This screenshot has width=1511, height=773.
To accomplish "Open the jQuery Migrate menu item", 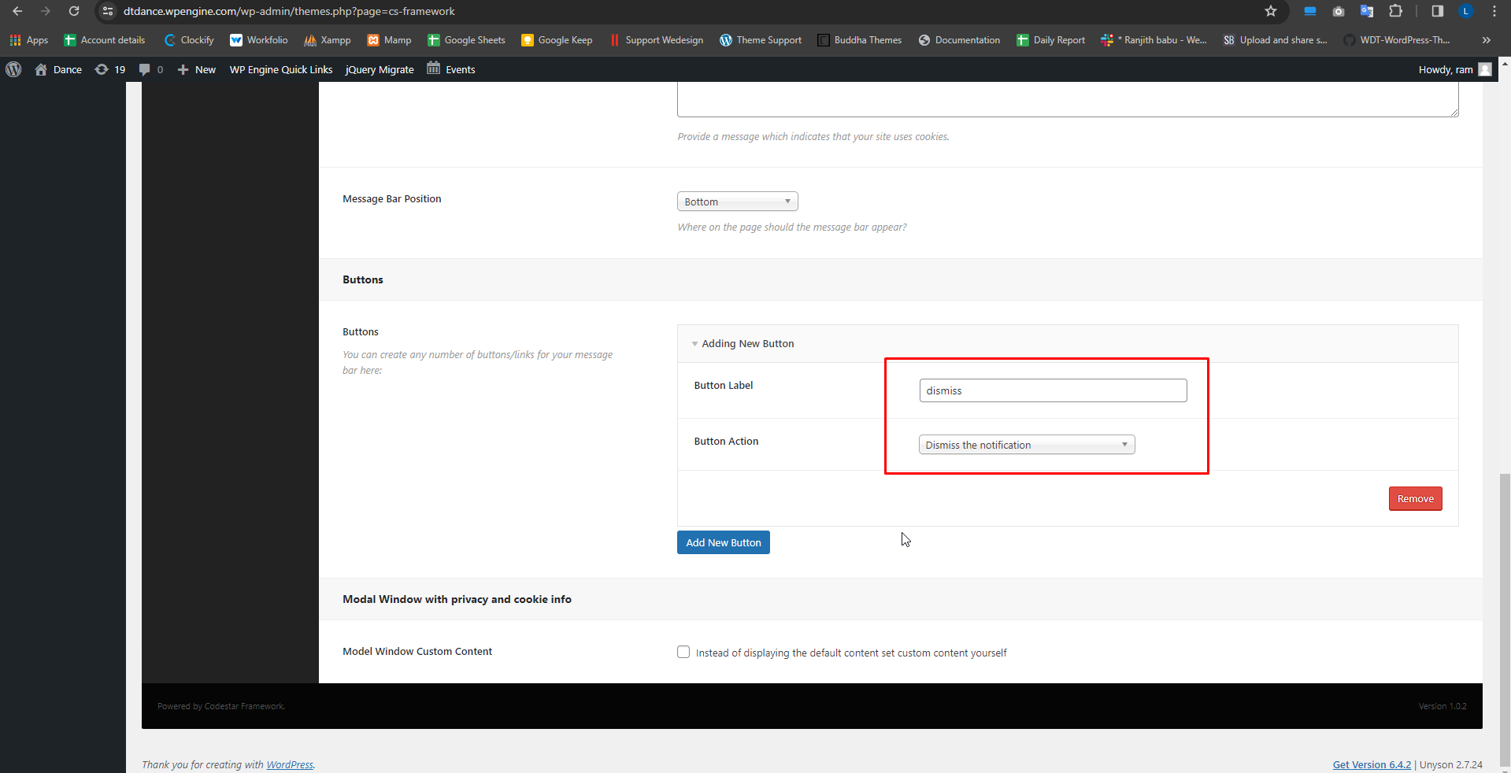I will coord(380,69).
